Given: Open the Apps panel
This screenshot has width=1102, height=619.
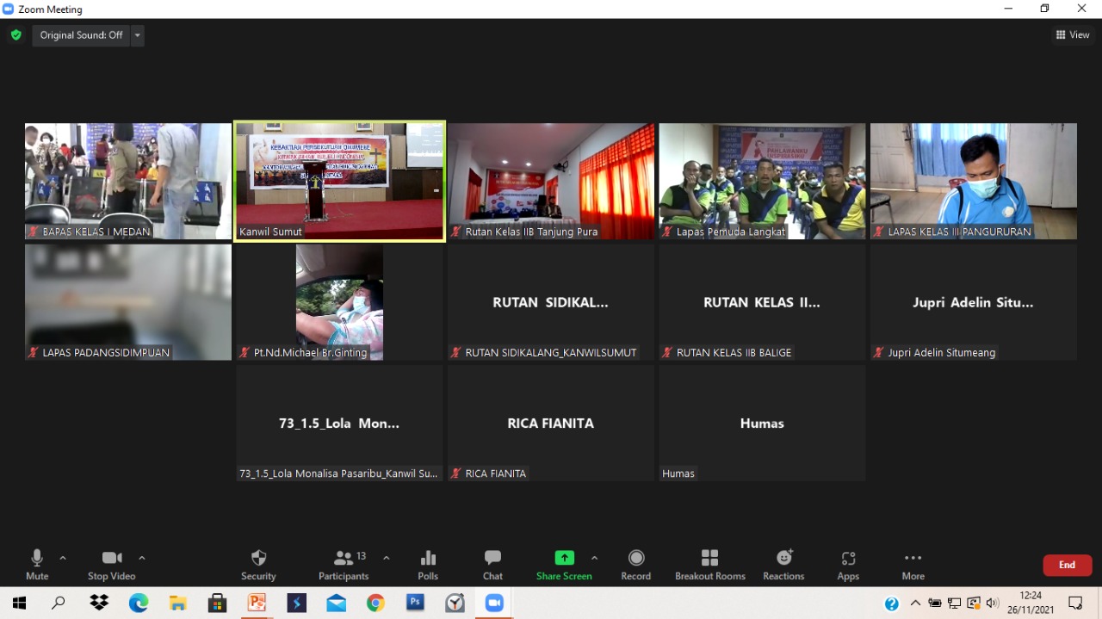Looking at the screenshot, I should coord(848,564).
